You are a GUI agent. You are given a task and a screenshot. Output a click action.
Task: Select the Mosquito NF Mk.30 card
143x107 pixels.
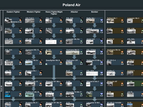(x=54, y=104)
